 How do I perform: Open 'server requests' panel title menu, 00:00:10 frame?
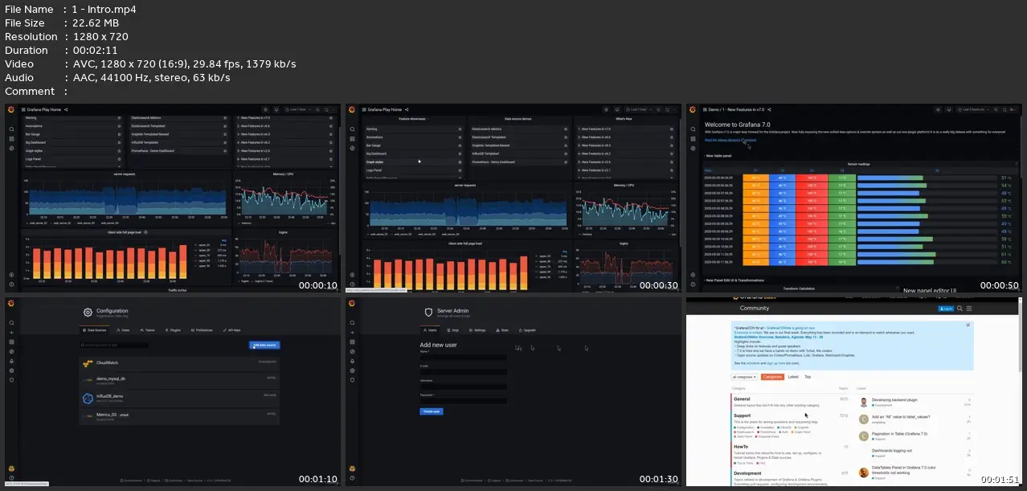coord(126,173)
